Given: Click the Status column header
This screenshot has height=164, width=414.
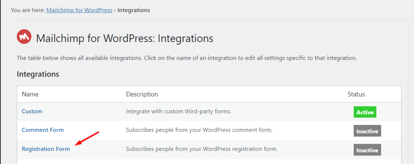Looking at the screenshot, I should (x=356, y=94).
